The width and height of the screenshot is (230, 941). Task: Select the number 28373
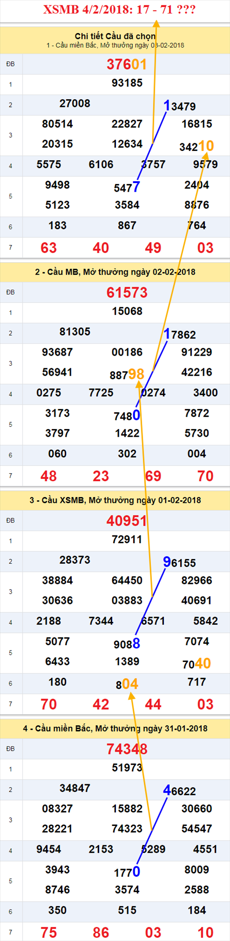[75, 560]
